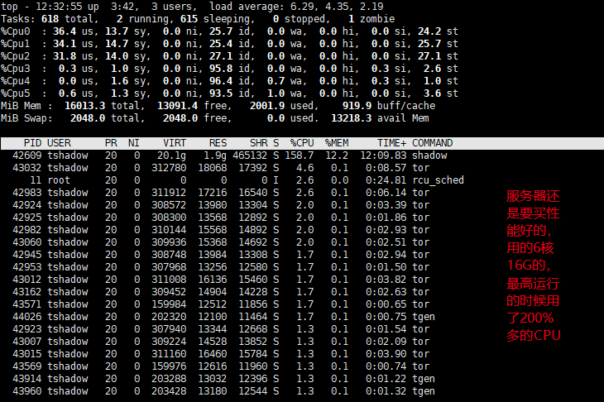604x402 pixels.
Task: Click the %Cpu0 label
Action: (16, 31)
